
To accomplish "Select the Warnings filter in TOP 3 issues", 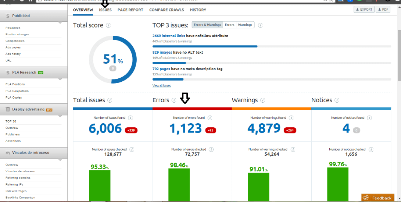I will [245, 25].
